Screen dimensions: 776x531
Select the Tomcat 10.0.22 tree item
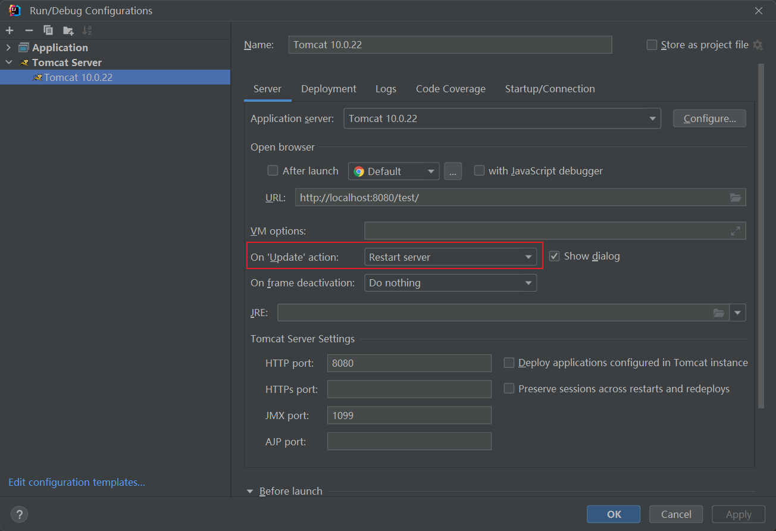pyautogui.click(x=115, y=77)
